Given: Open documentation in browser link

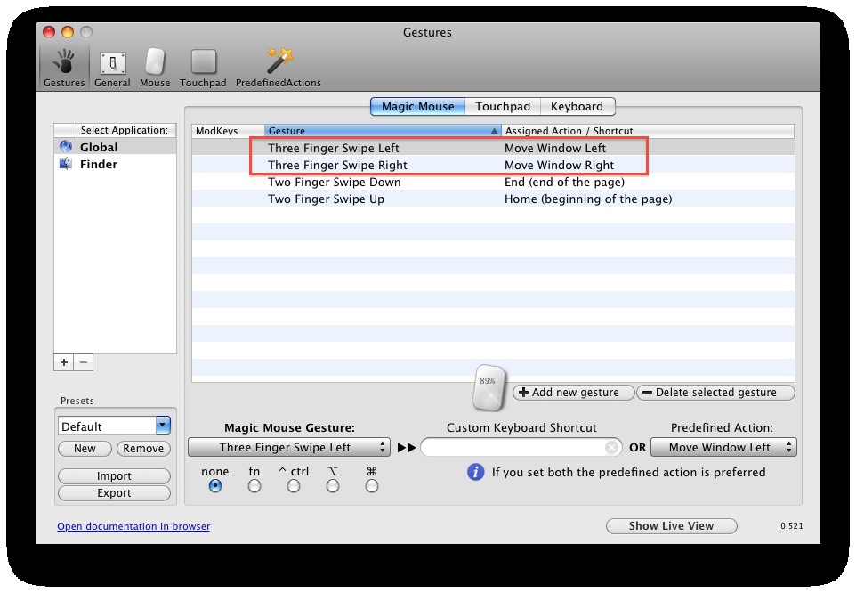Looking at the screenshot, I should 133,526.
